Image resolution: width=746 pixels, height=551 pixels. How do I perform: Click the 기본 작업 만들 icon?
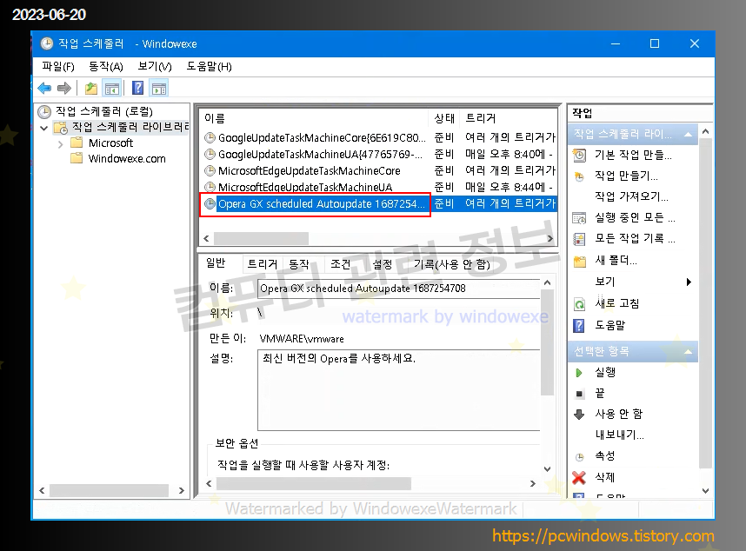[579, 155]
